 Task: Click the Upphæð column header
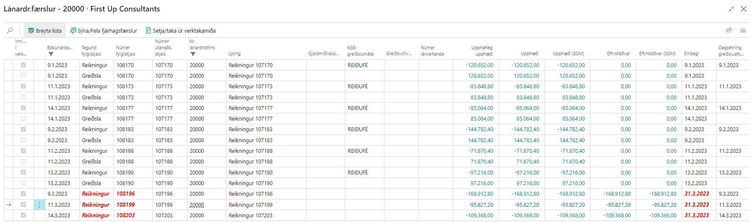point(529,53)
